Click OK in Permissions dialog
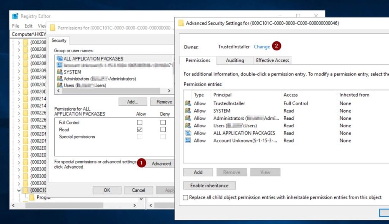This screenshot has height=224, width=389. [x=107, y=190]
